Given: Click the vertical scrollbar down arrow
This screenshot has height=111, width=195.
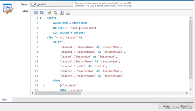Looking at the screenshot, I should point(190,89).
